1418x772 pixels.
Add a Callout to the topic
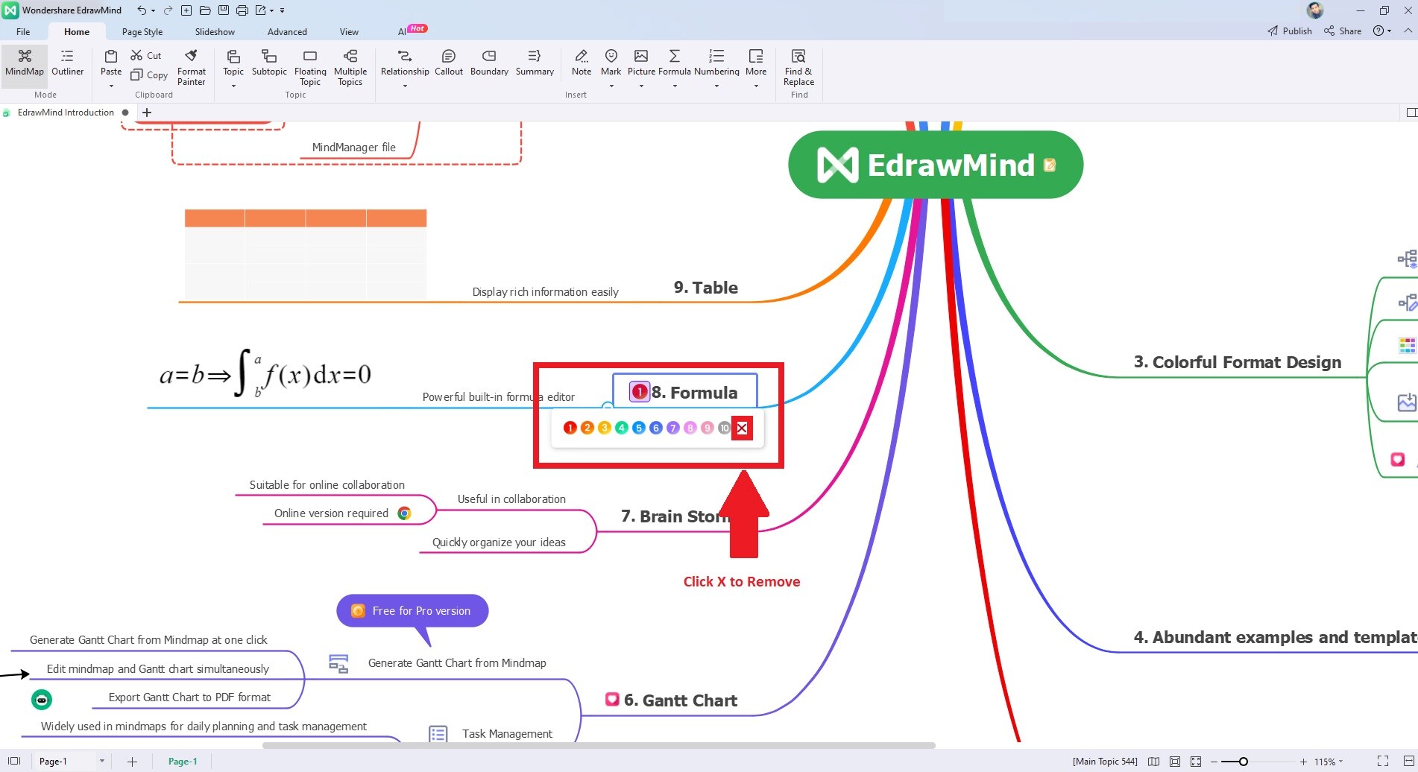tap(449, 63)
